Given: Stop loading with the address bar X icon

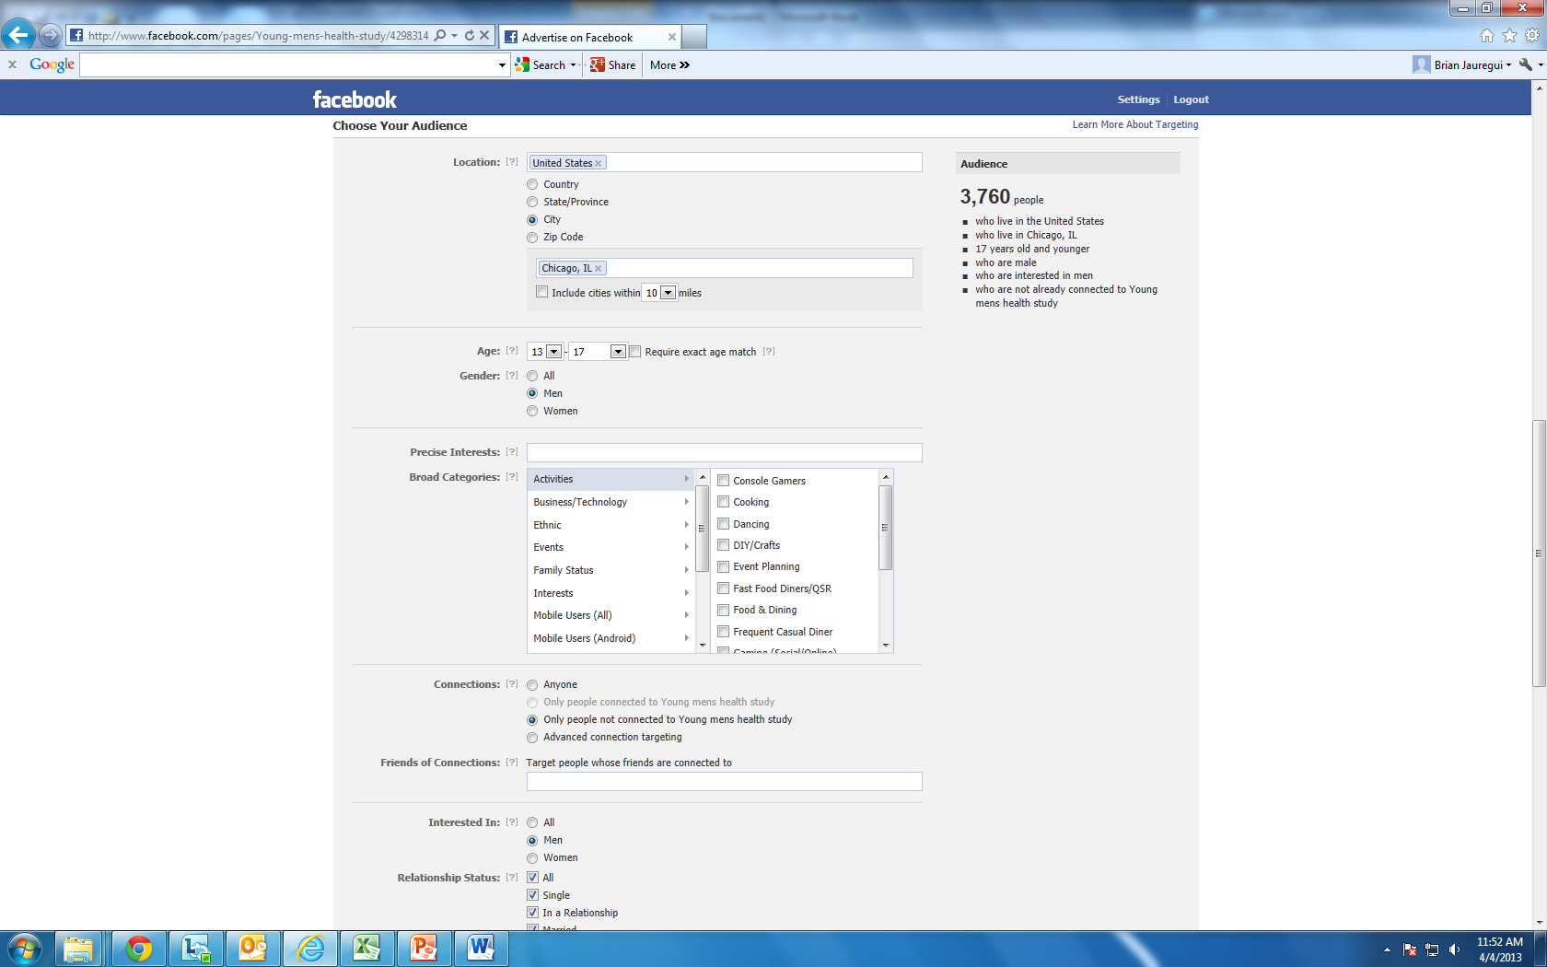Looking at the screenshot, I should [x=484, y=36].
